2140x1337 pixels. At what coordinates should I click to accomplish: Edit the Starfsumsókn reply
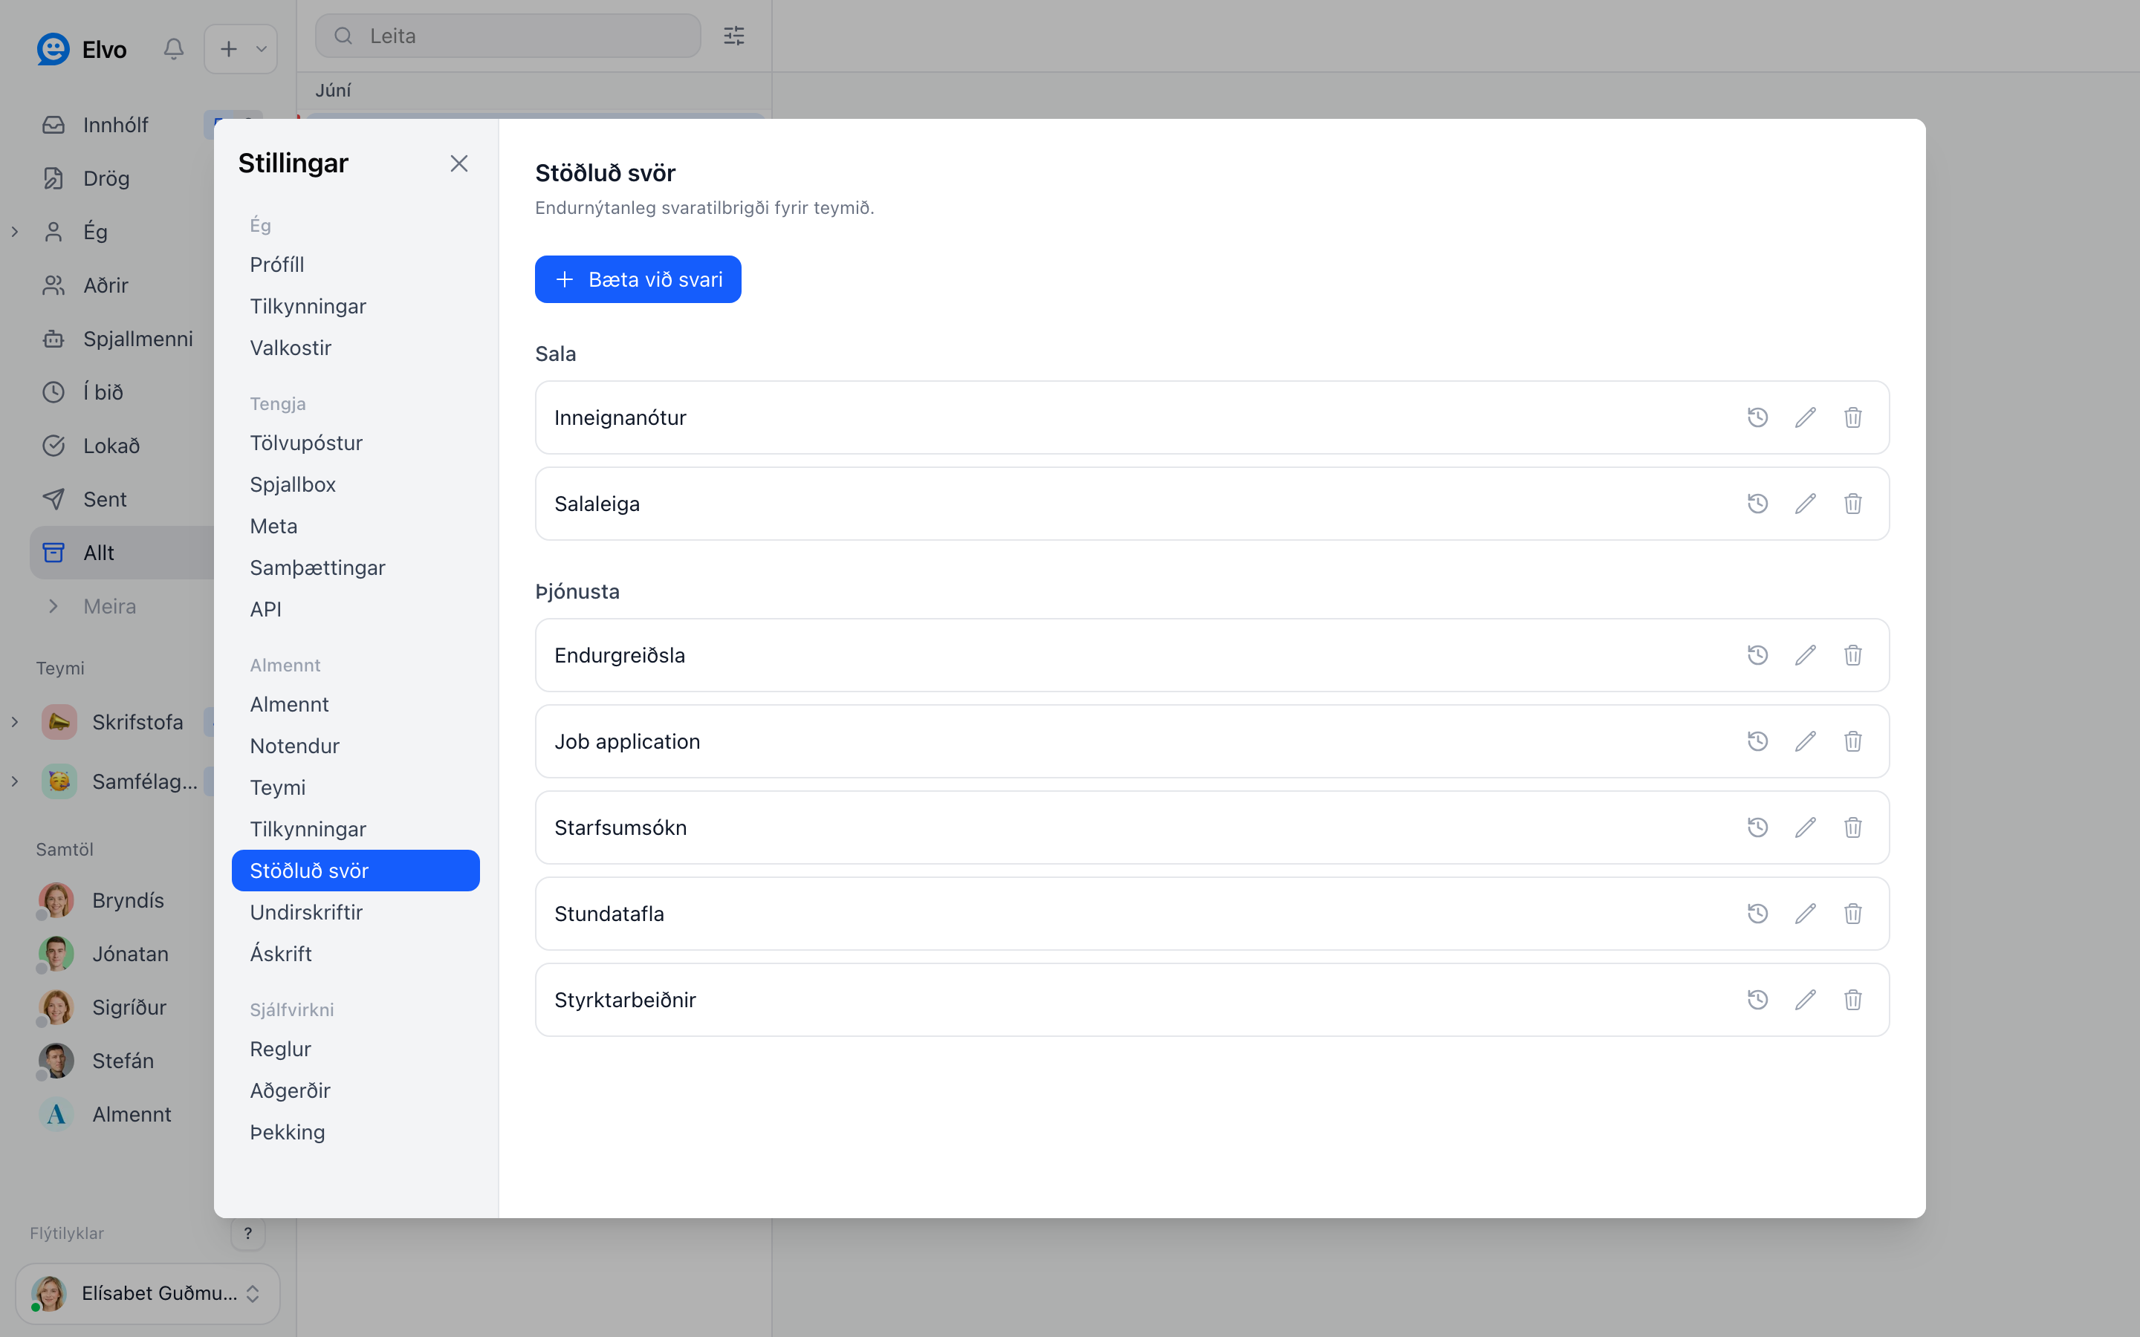pos(1805,827)
